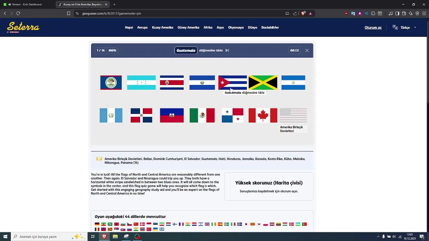The image size is (429, 241).
Task: Toggle the browser sidebar panel
Action: [x=397, y=13]
